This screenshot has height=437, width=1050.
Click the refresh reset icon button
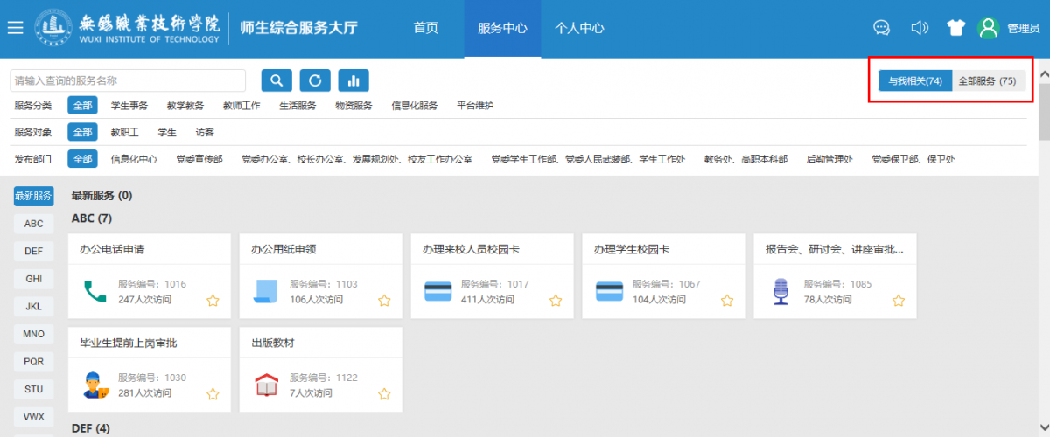tap(315, 80)
